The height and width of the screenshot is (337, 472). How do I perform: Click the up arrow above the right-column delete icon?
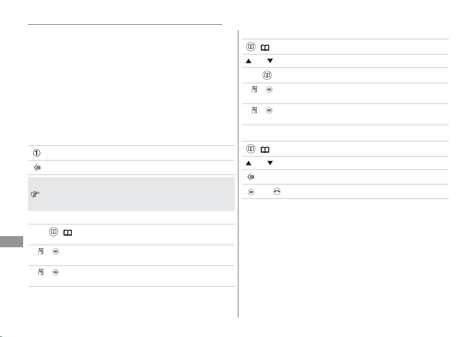pyautogui.click(x=249, y=163)
